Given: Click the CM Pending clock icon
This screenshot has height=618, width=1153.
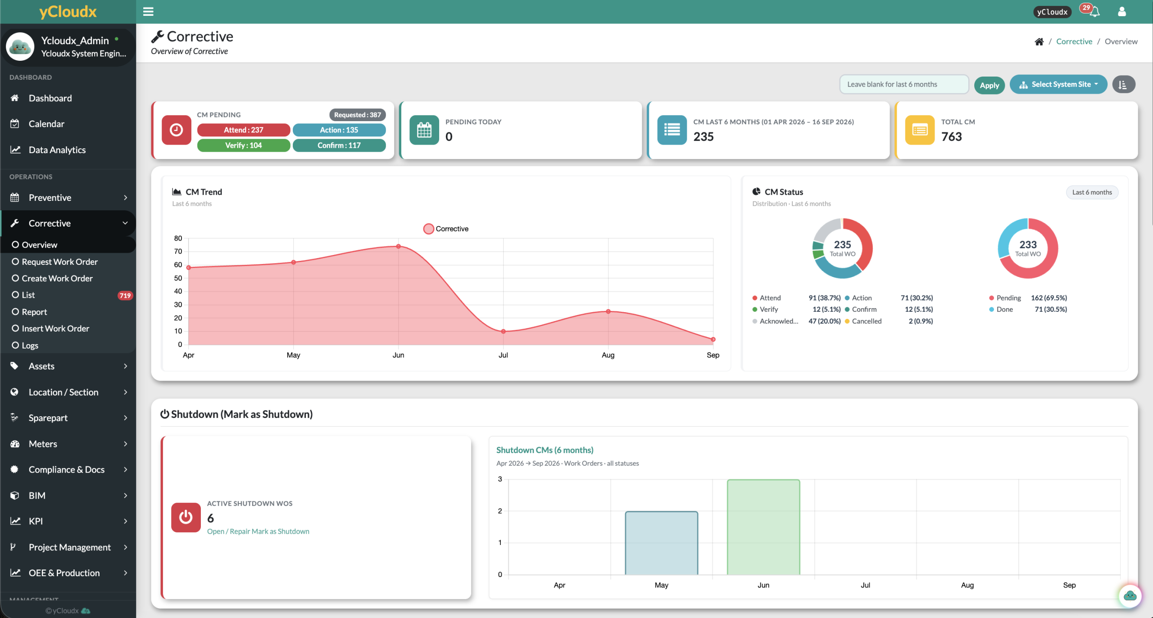Looking at the screenshot, I should click(x=176, y=130).
